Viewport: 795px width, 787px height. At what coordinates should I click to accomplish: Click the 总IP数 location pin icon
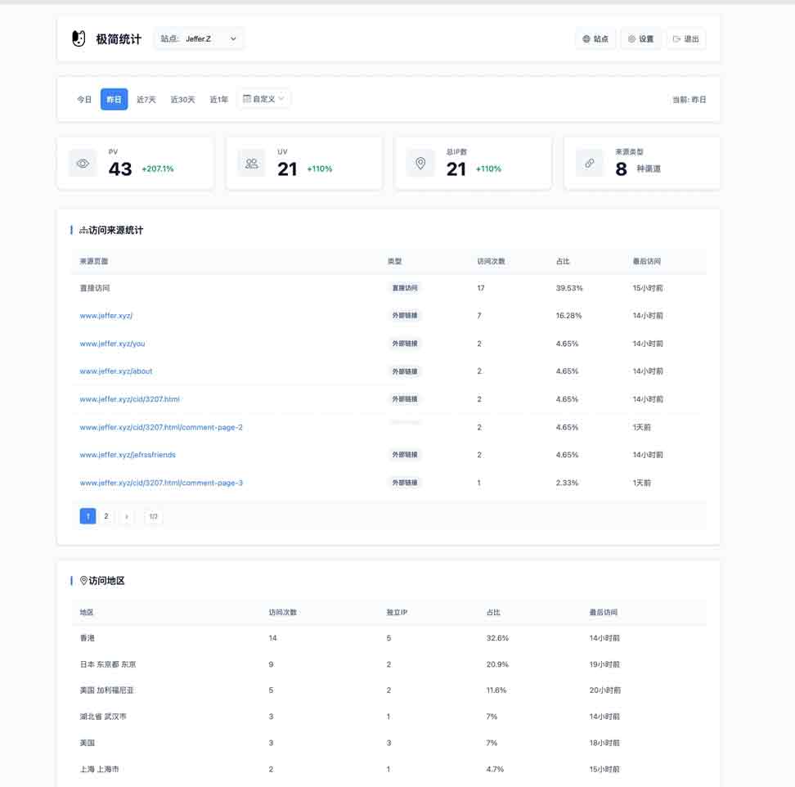coord(420,164)
